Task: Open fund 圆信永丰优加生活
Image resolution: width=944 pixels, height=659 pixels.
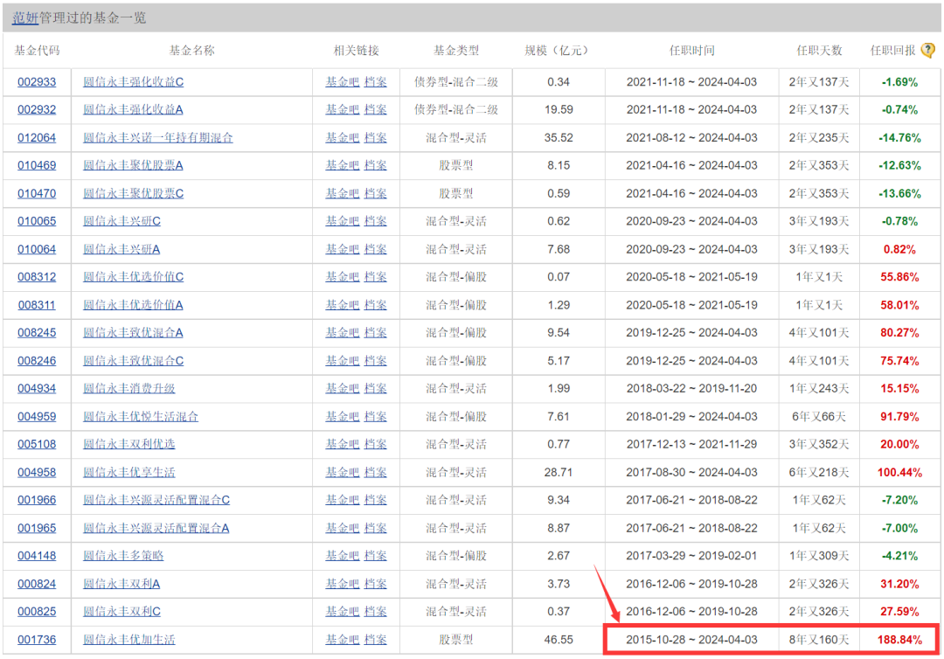Action: tap(128, 640)
